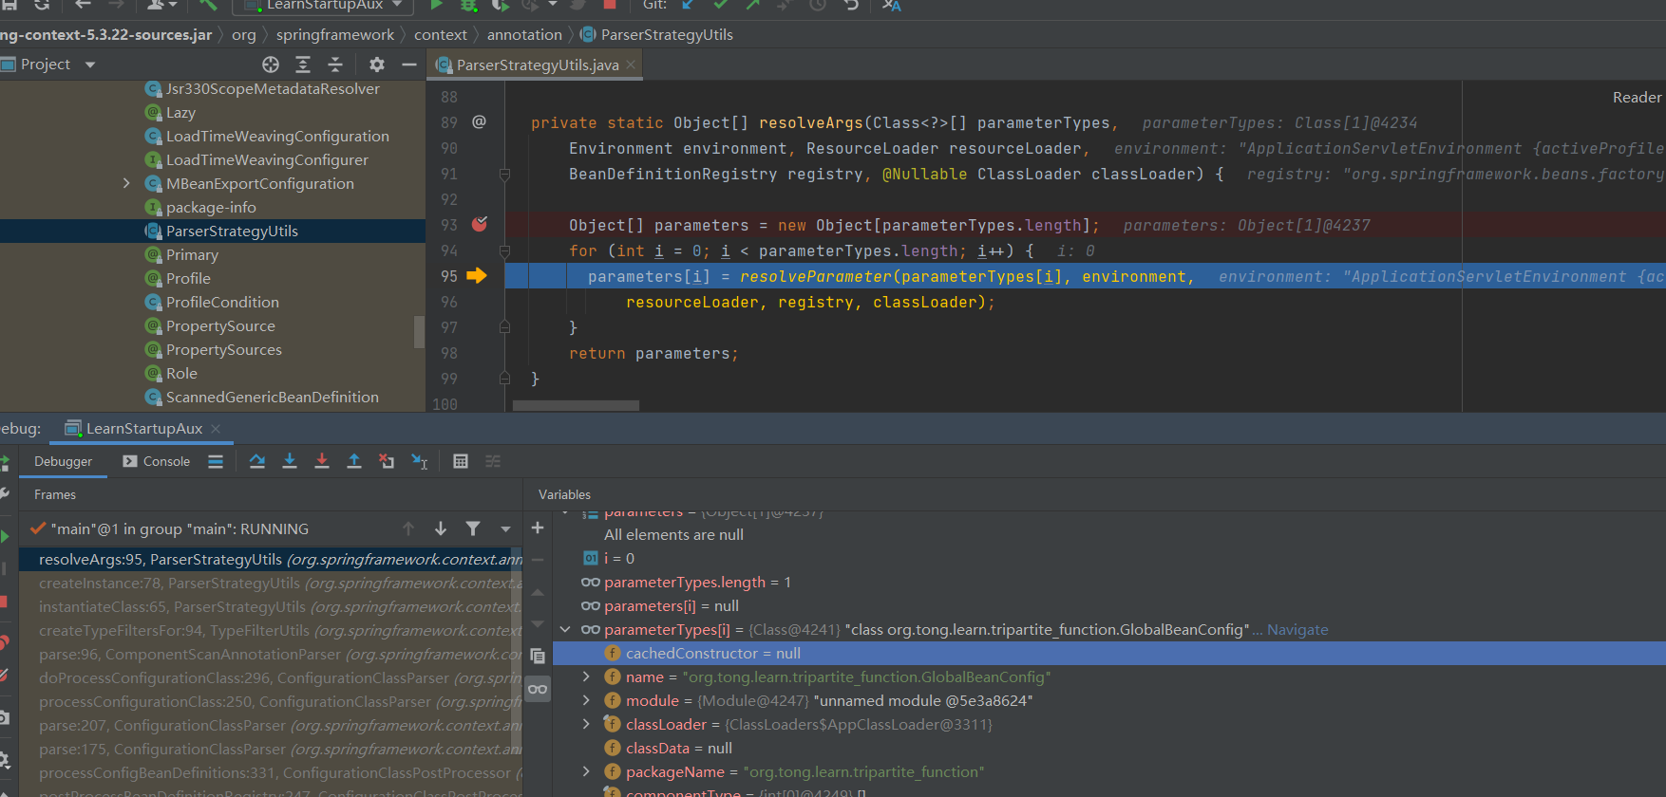Click the frames filter funnel icon
The image size is (1666, 797).
tap(473, 528)
